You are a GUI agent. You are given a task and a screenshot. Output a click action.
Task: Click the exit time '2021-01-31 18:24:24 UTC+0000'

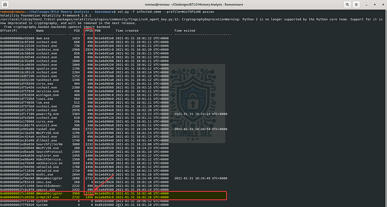(201, 114)
